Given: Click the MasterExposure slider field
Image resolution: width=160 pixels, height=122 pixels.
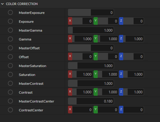Looking at the screenshot, I should [91, 12].
